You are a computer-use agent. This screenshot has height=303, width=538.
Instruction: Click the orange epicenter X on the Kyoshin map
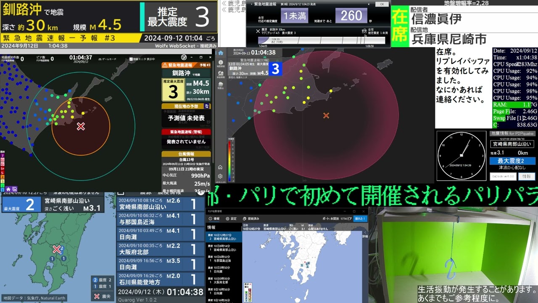[326, 115]
